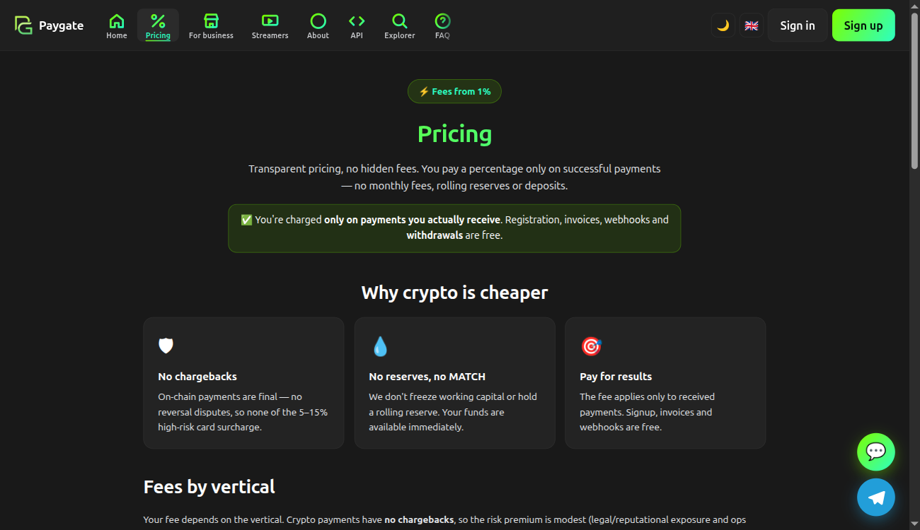Viewport: 920px width, 530px height.
Task: Open the FAQ question mark icon
Action: point(442,21)
